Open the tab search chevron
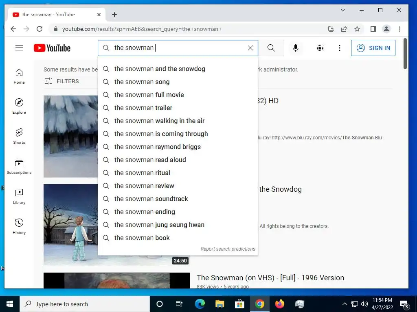This screenshot has width=417, height=312. (x=343, y=10)
